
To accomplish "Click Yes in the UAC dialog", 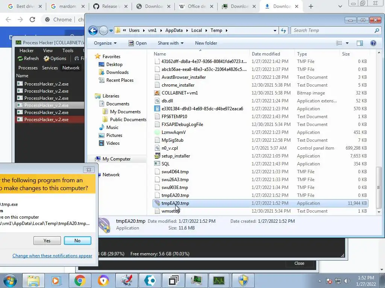I will 47,241.
